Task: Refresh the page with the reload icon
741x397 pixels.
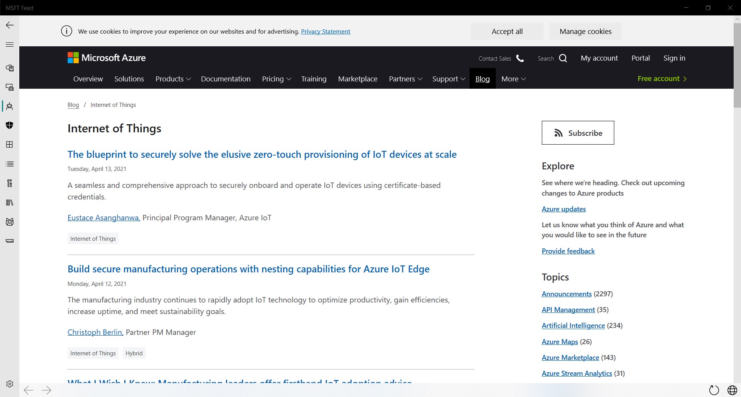Action: tap(714, 390)
